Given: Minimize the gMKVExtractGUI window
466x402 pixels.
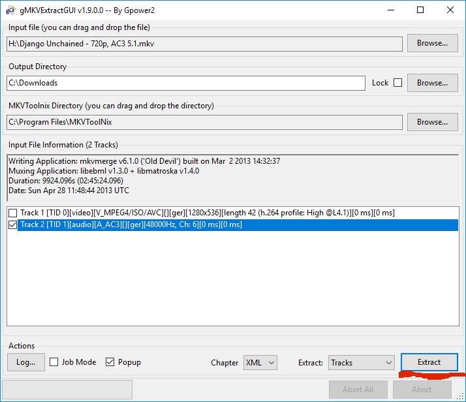Looking at the screenshot, I should pyautogui.click(x=391, y=10).
